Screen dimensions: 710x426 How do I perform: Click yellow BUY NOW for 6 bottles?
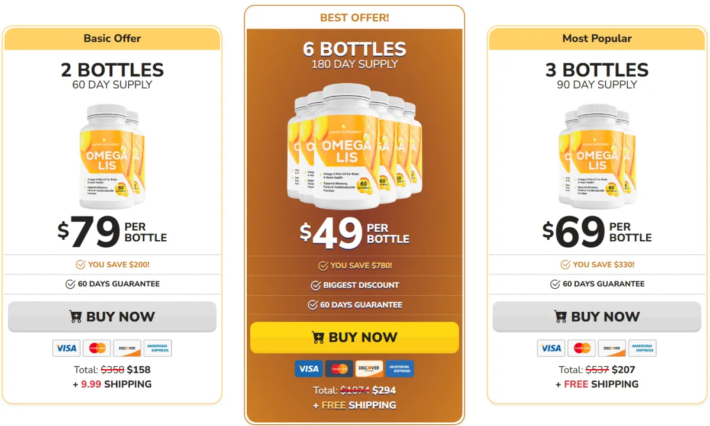[x=354, y=337]
